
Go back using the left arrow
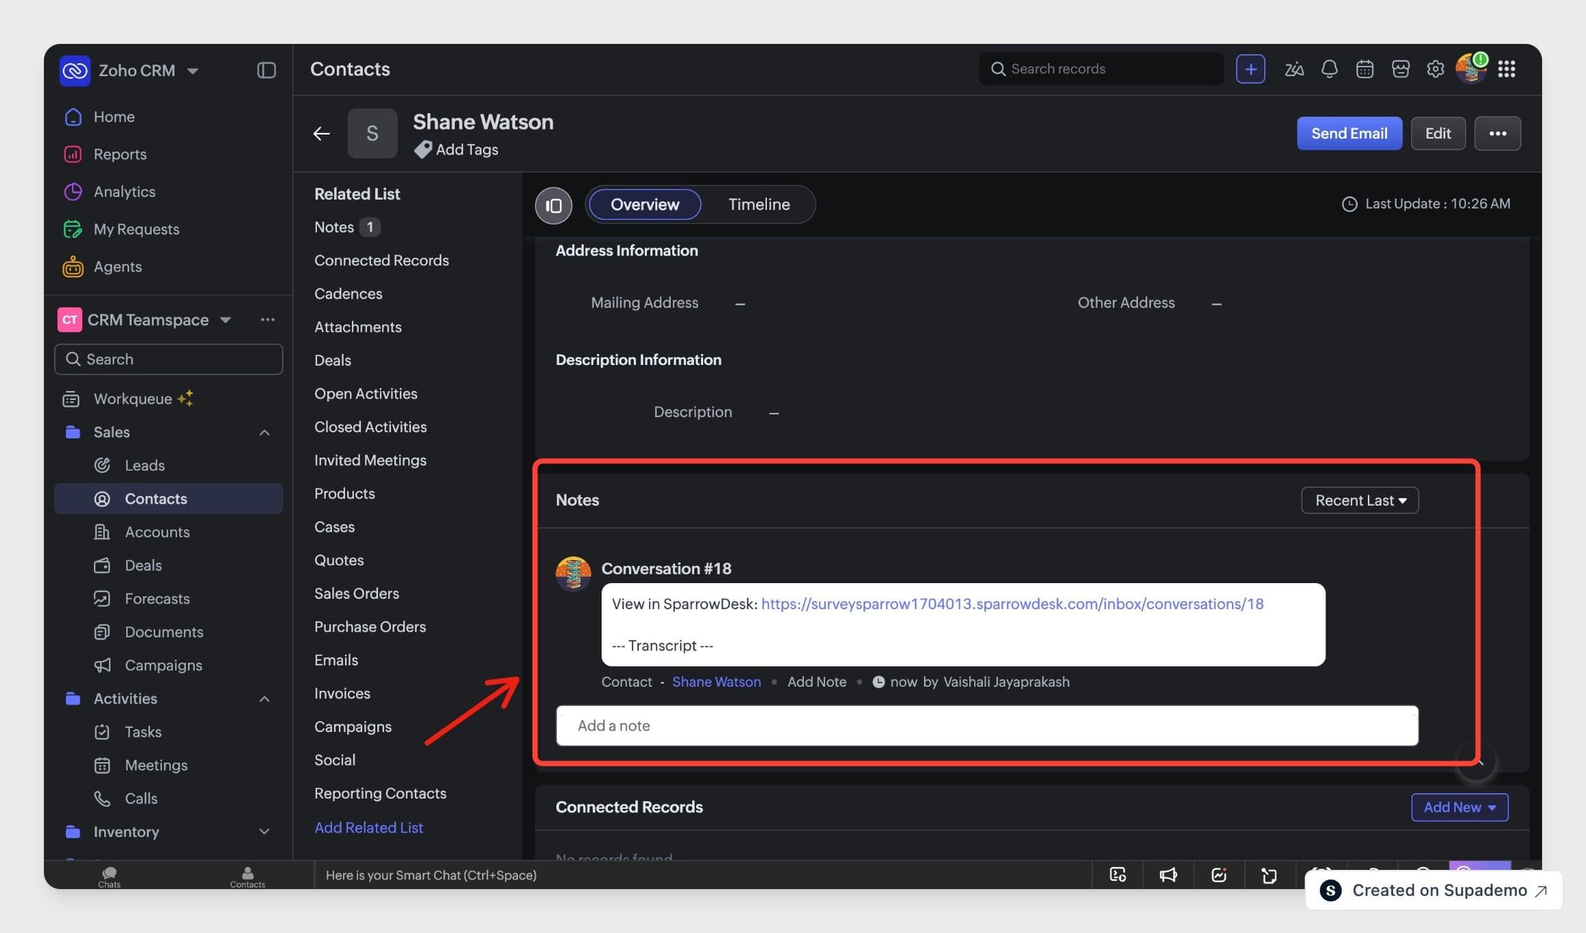321,133
